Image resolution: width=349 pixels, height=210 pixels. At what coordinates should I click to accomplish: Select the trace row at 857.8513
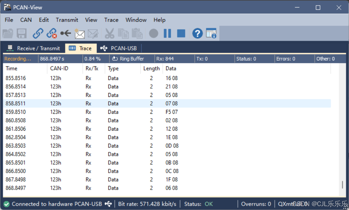click(167, 95)
